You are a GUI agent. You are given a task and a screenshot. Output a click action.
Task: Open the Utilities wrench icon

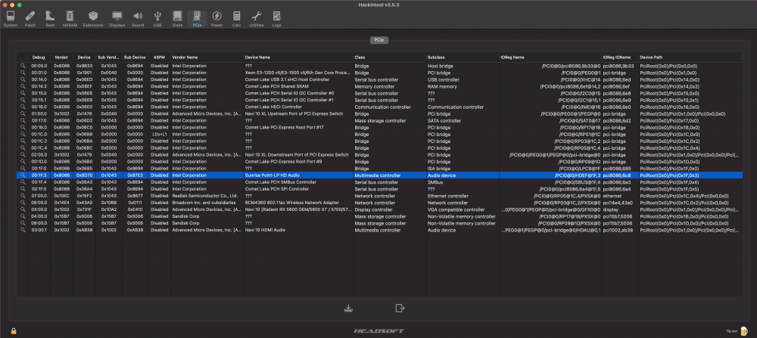(x=257, y=19)
